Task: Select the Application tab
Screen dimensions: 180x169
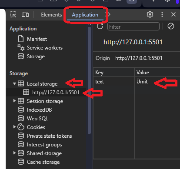Action: 85,15
